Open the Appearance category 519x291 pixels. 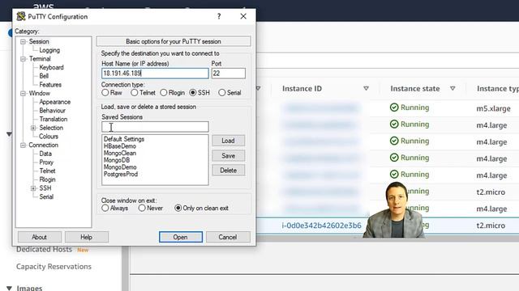click(x=54, y=102)
